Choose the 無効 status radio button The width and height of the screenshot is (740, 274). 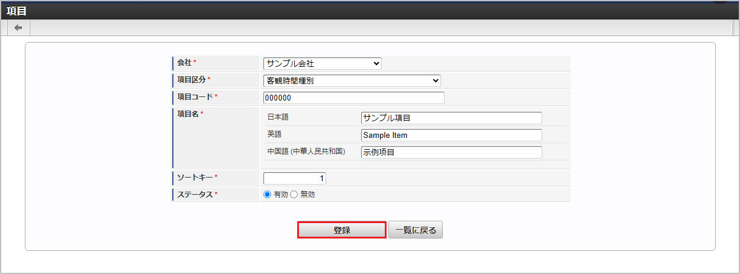click(294, 195)
